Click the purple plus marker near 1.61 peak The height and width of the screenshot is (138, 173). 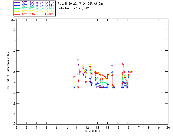pos(78,60)
